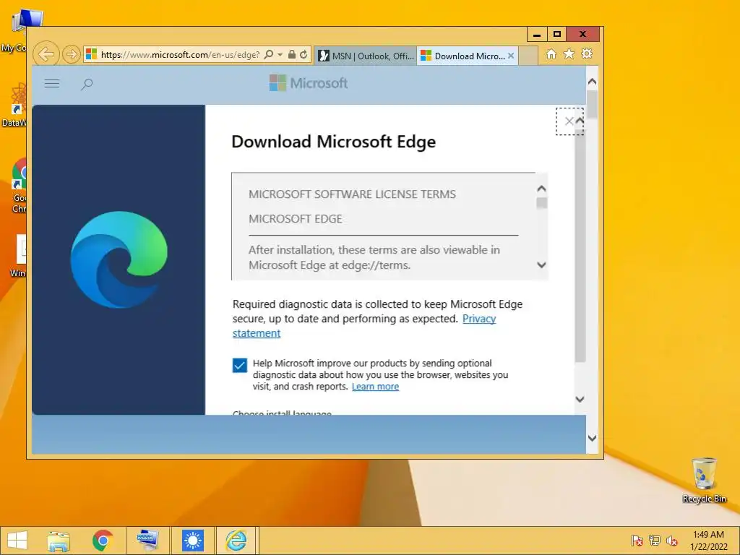The width and height of the screenshot is (740, 555).
Task: Open the IE Tools gear icon
Action: [587, 54]
